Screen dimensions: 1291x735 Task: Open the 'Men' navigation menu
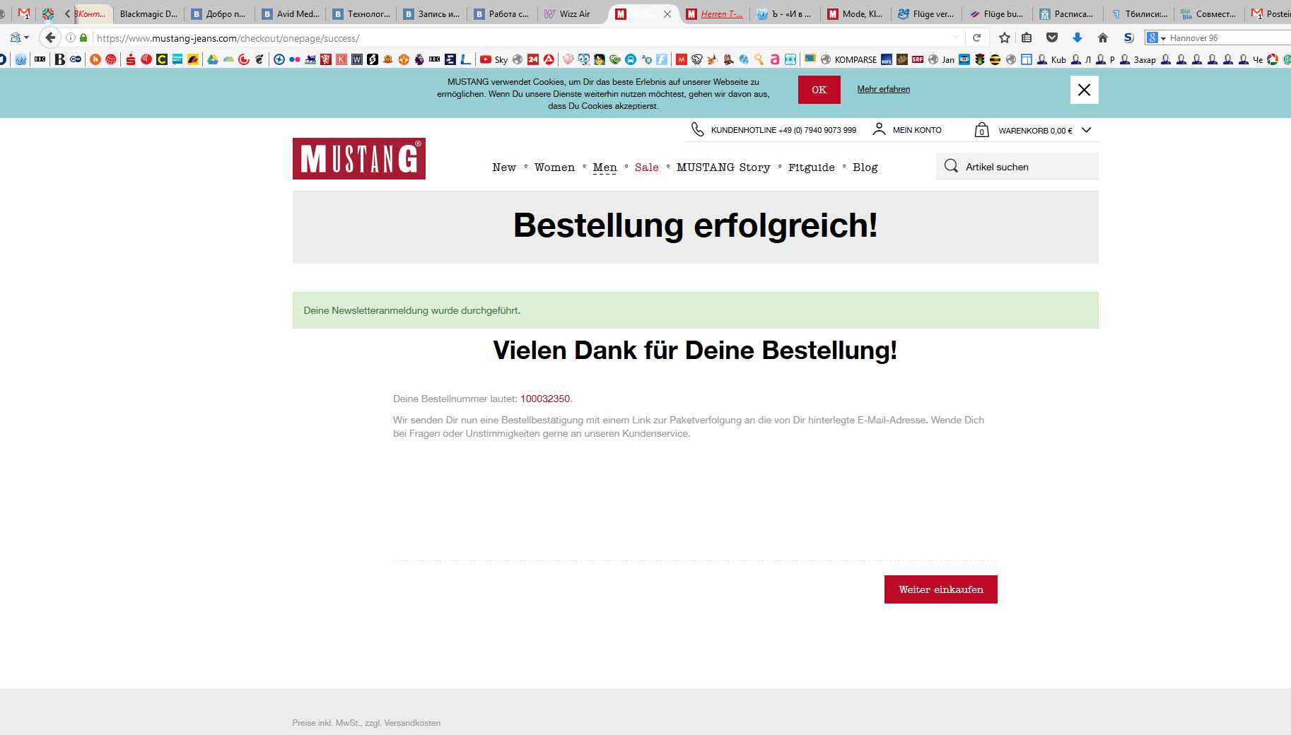coord(604,167)
